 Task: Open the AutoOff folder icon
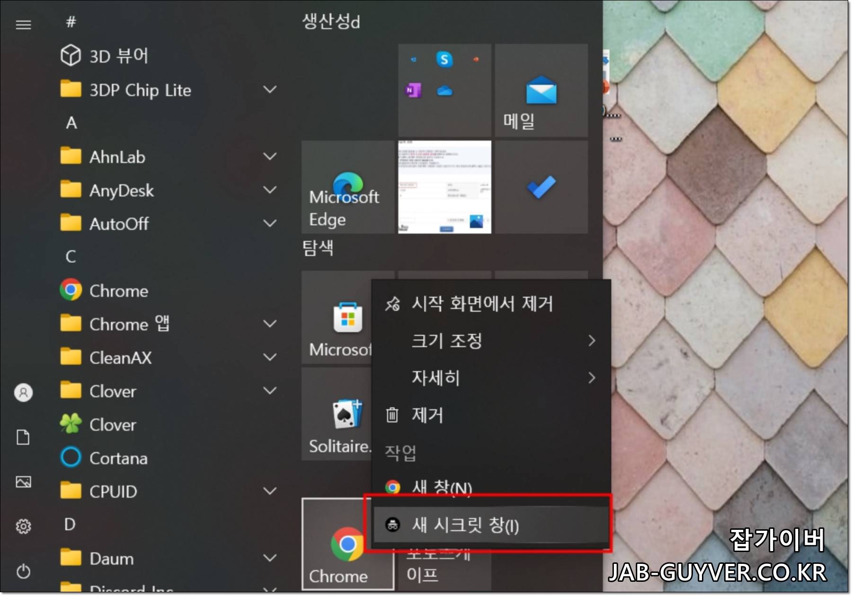(71, 223)
